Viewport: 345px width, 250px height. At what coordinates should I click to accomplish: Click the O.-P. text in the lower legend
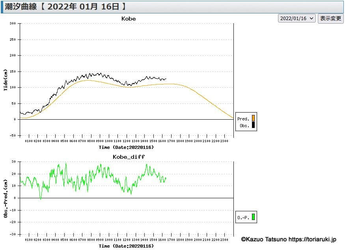(x=243, y=217)
